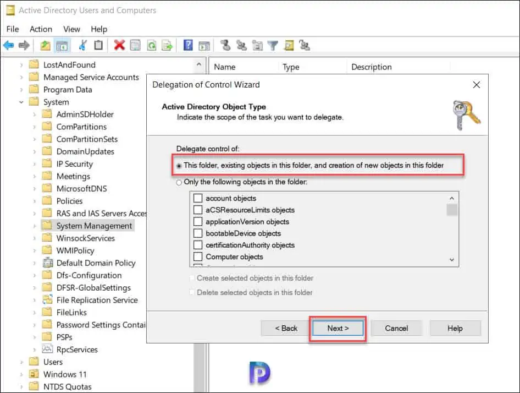Click tree pane scroll up arrow
Viewport: 520px width, 393px height.
pos(199,64)
